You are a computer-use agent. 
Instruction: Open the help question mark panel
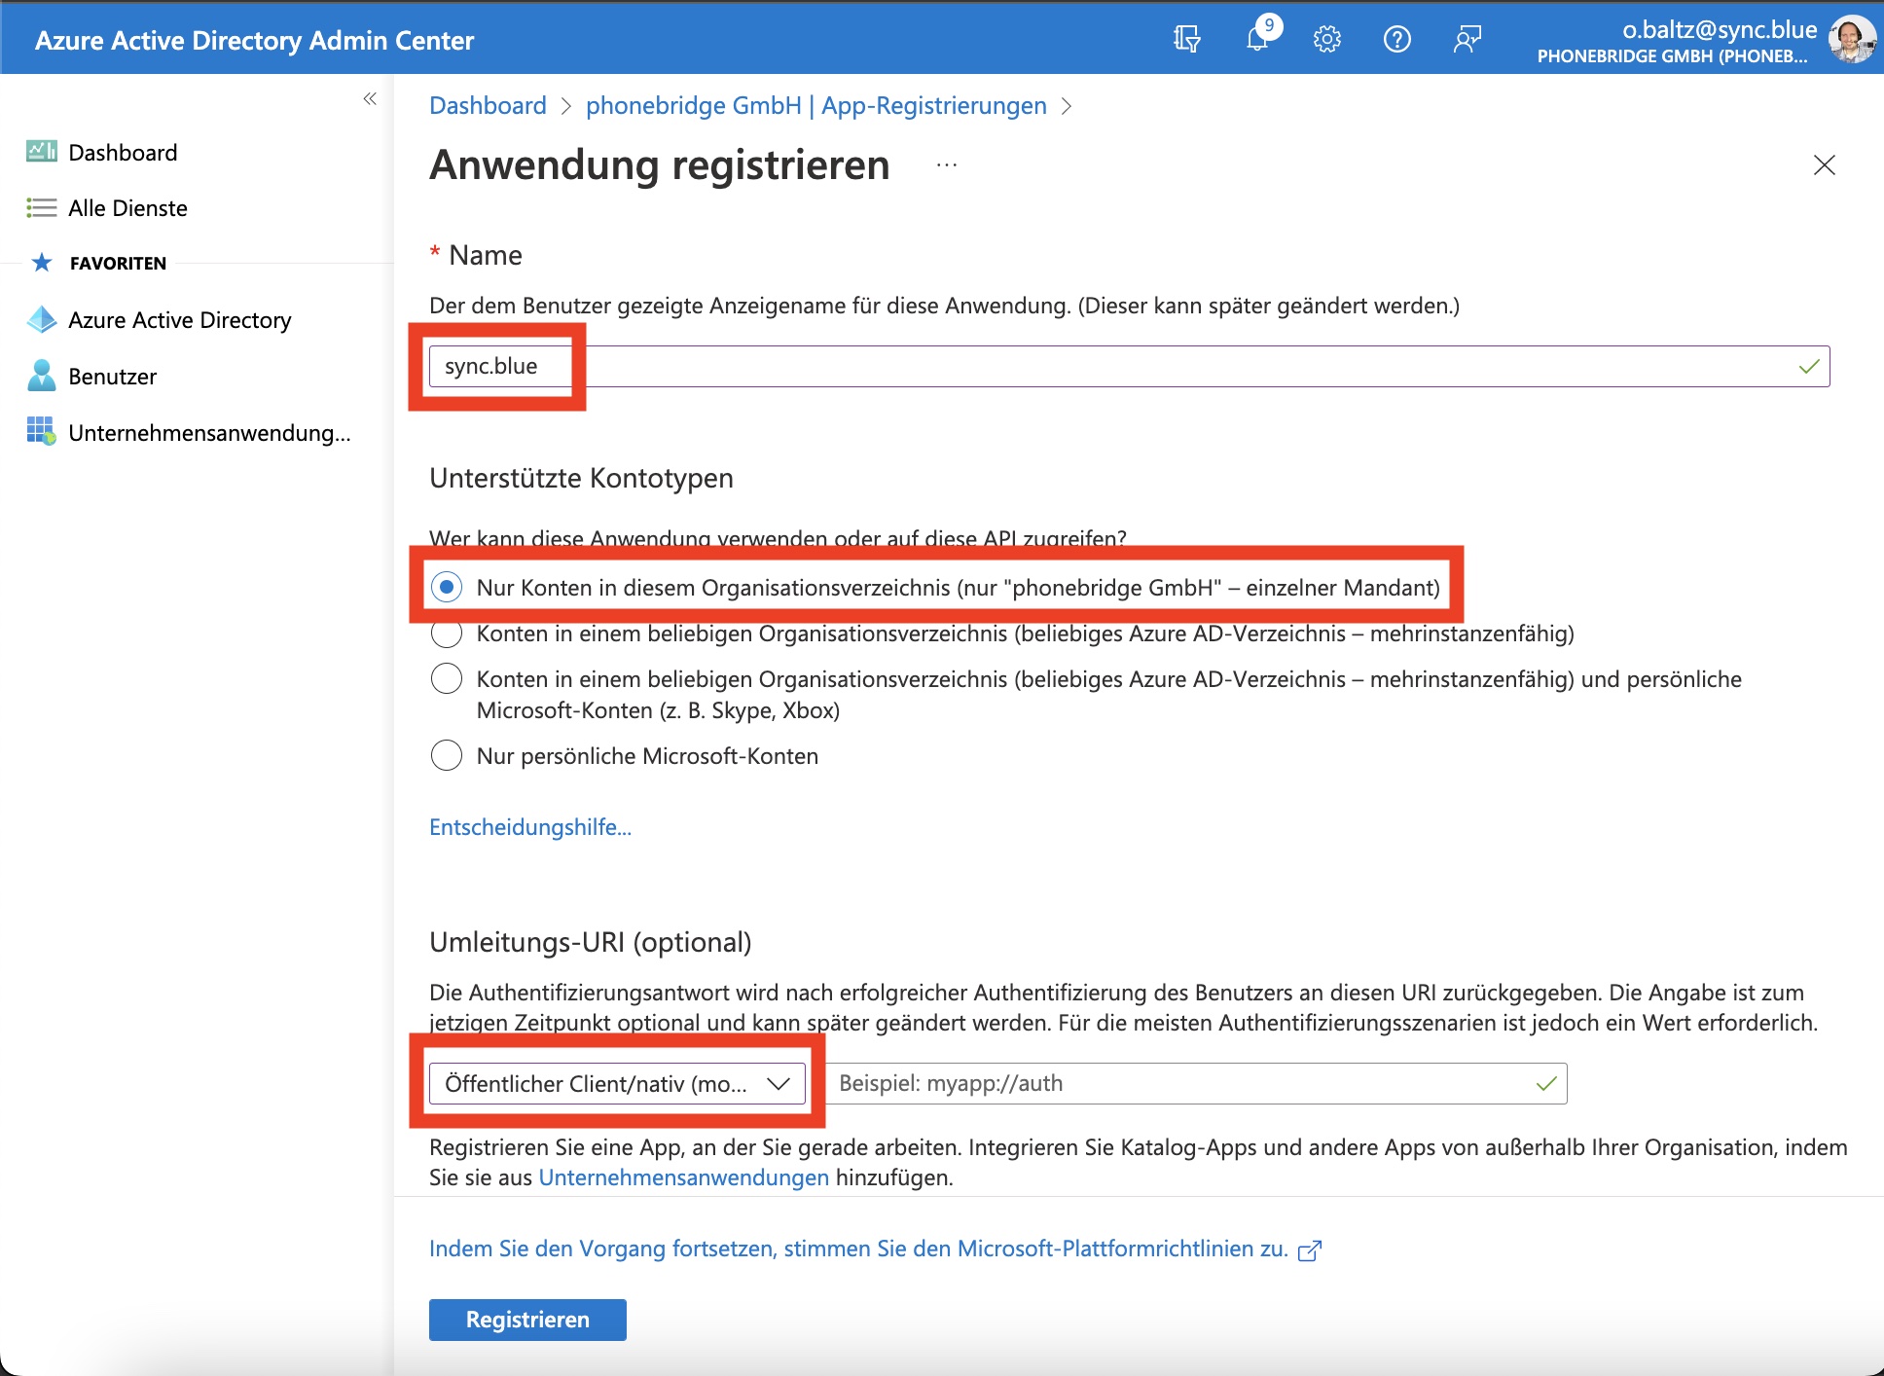click(1396, 39)
